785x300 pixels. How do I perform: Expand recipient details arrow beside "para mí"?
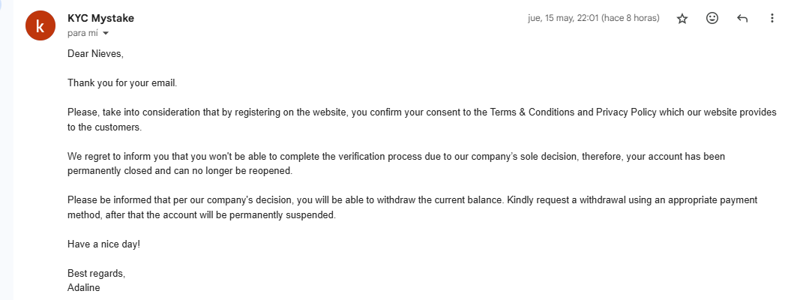(x=106, y=34)
